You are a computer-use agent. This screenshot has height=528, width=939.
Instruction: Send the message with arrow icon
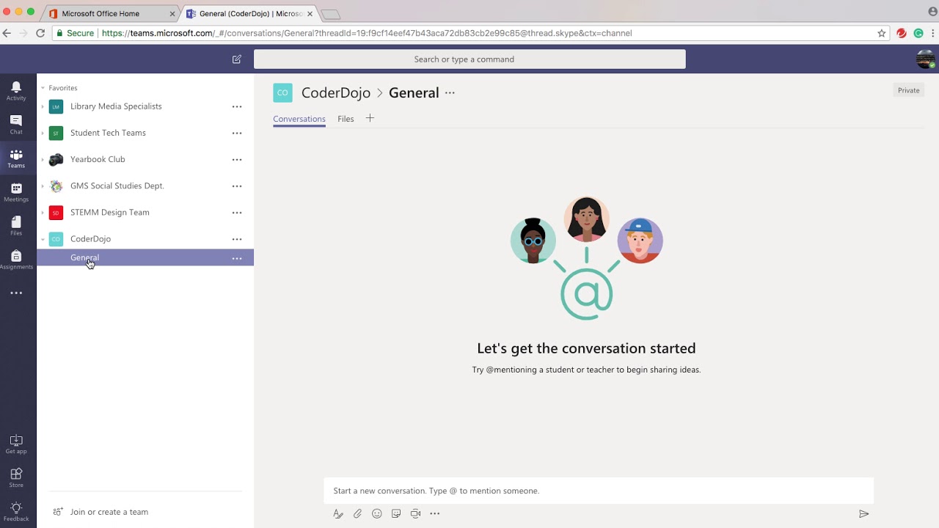(x=864, y=514)
